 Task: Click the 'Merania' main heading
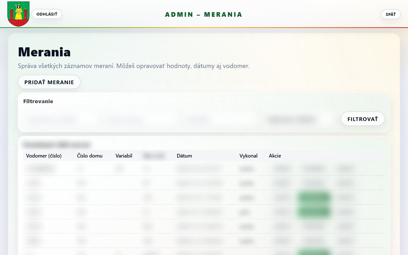tap(44, 52)
